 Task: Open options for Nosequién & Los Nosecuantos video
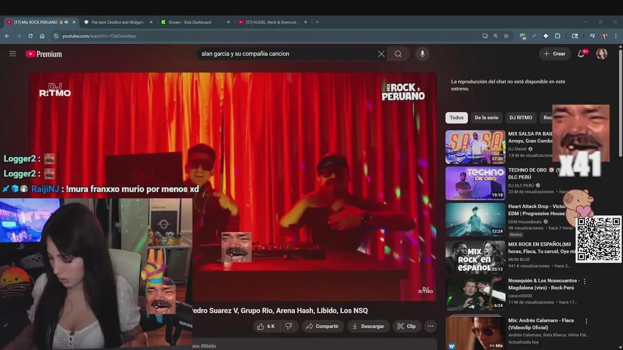pos(585,281)
